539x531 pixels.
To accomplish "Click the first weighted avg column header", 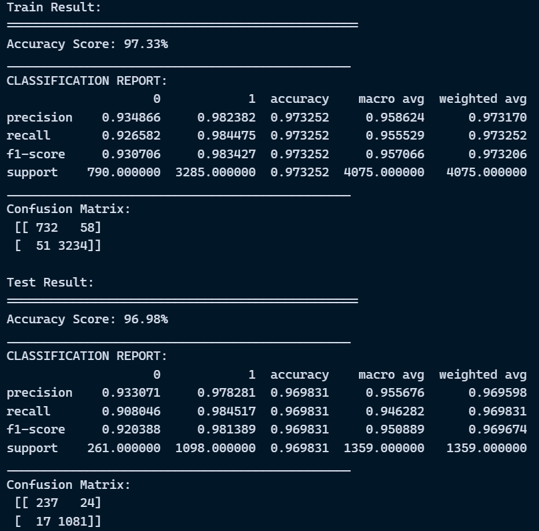I will (482, 99).
